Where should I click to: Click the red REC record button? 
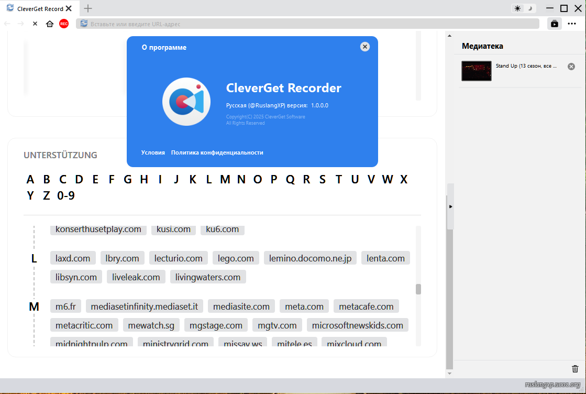(x=64, y=24)
